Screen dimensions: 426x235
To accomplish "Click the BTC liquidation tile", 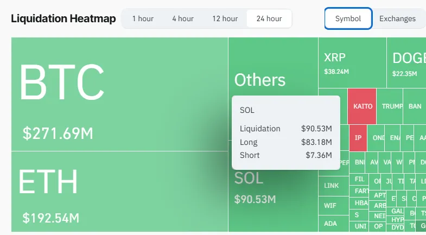I will pos(119,94).
